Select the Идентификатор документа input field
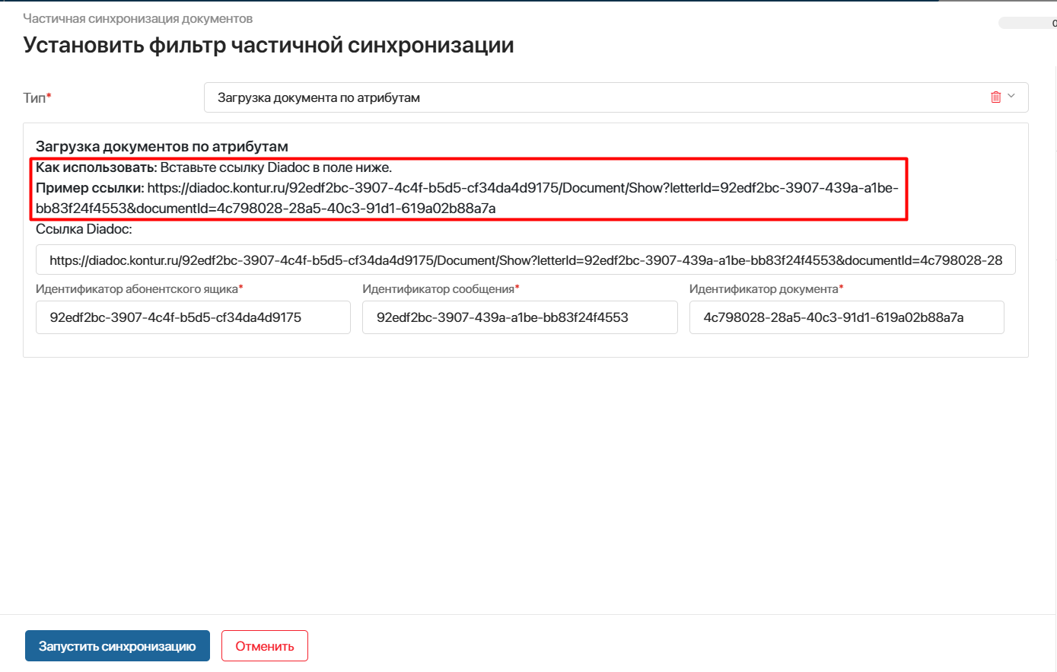 point(845,317)
